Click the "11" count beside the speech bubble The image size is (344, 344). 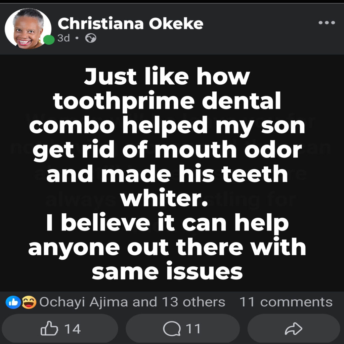pos(192,329)
